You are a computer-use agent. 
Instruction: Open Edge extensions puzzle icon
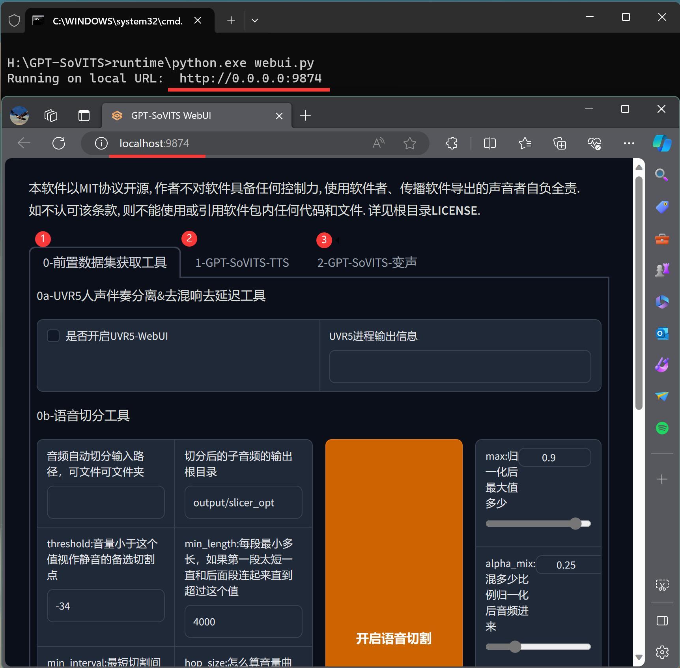coord(452,143)
